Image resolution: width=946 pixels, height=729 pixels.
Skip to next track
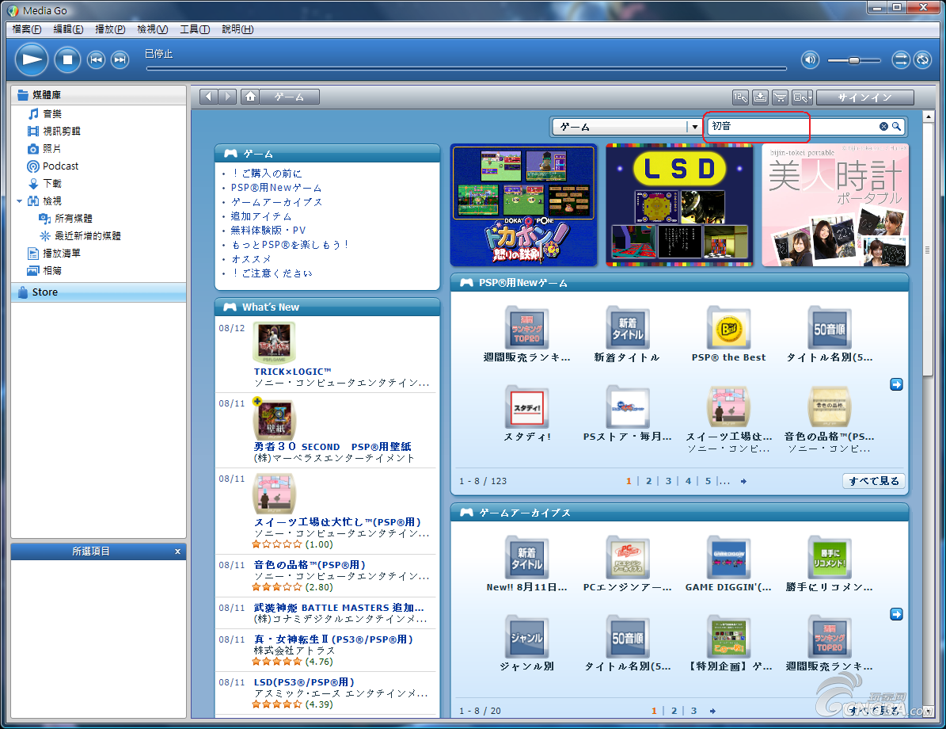pyautogui.click(x=120, y=59)
